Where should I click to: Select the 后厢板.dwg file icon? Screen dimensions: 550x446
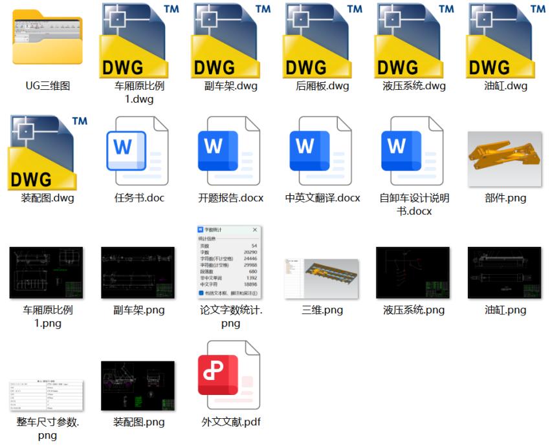322,40
